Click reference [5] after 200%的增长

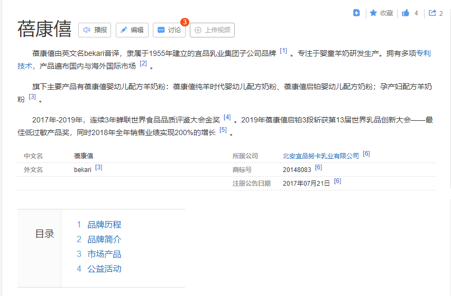223,130
